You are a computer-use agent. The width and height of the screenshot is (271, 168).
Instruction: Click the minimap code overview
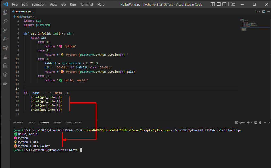click(x=249, y=24)
